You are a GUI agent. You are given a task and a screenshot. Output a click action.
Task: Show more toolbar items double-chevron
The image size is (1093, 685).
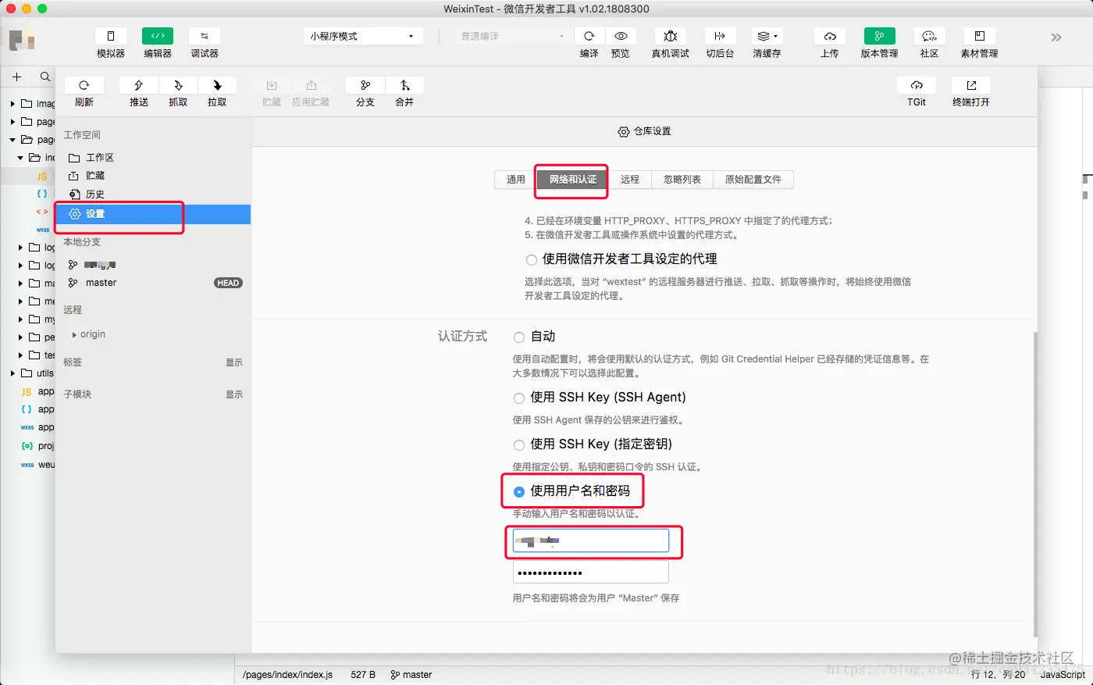pyautogui.click(x=1056, y=37)
